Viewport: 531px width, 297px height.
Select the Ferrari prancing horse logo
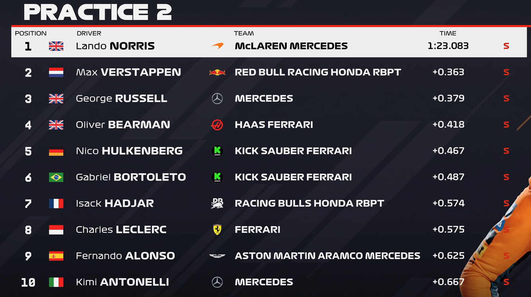point(217,230)
